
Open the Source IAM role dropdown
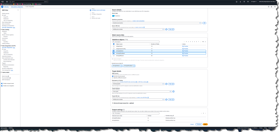(138, 29)
